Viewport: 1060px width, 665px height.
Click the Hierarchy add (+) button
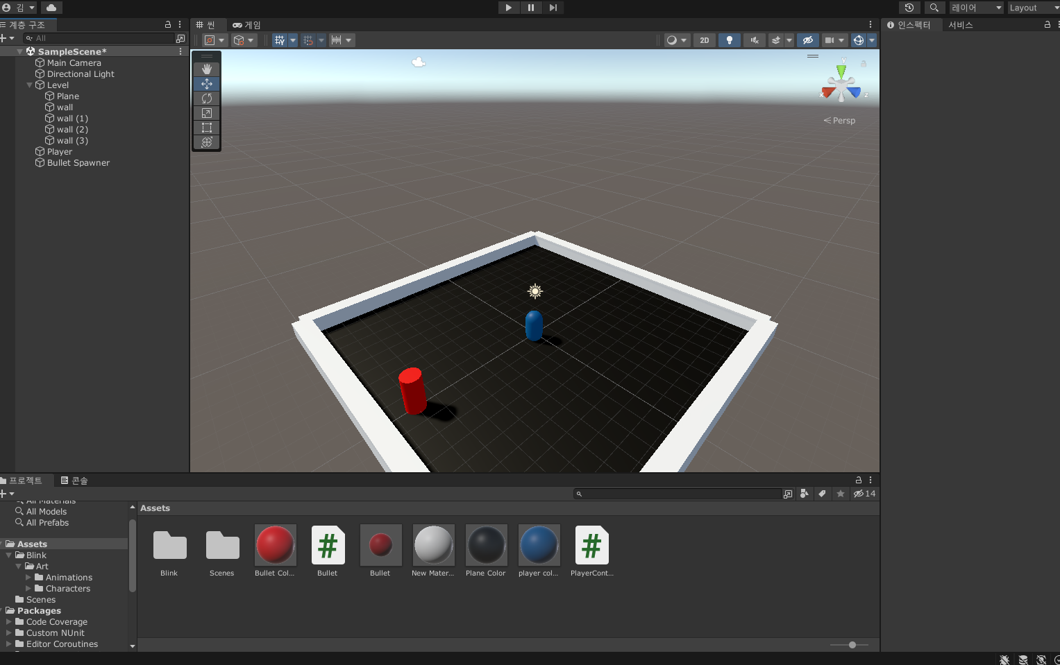7,38
